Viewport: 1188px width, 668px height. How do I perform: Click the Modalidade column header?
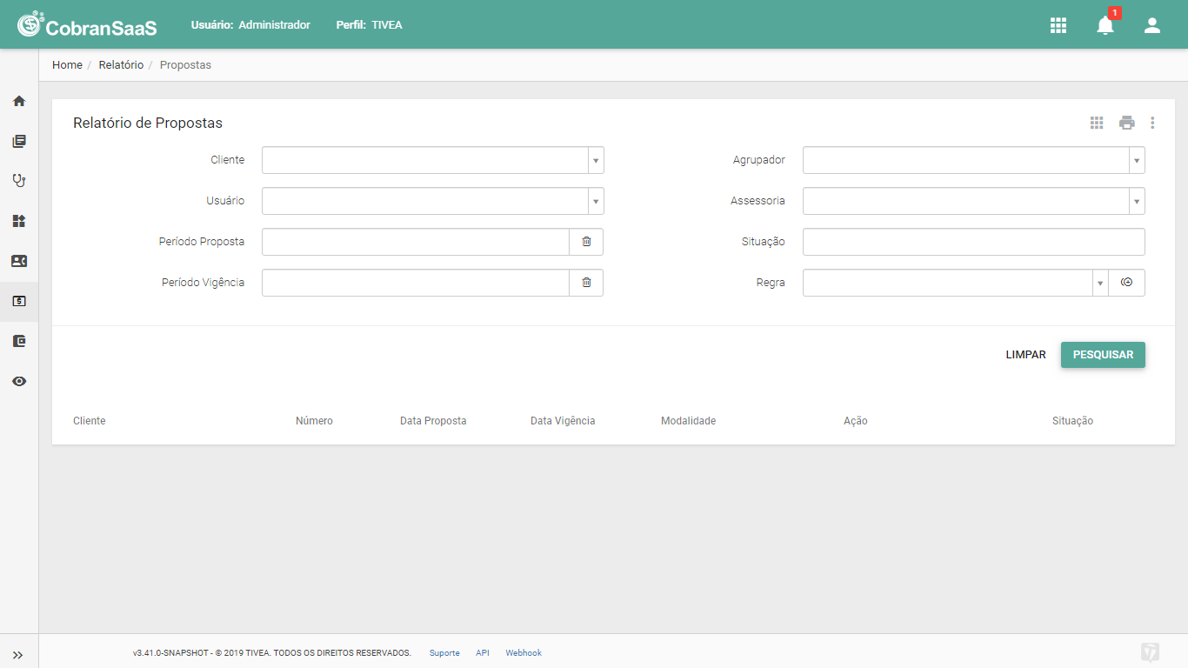(688, 421)
